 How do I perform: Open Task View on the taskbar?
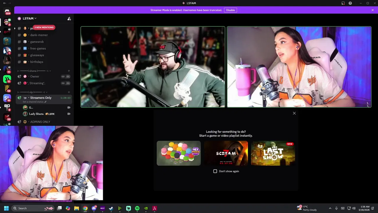coord(59,208)
